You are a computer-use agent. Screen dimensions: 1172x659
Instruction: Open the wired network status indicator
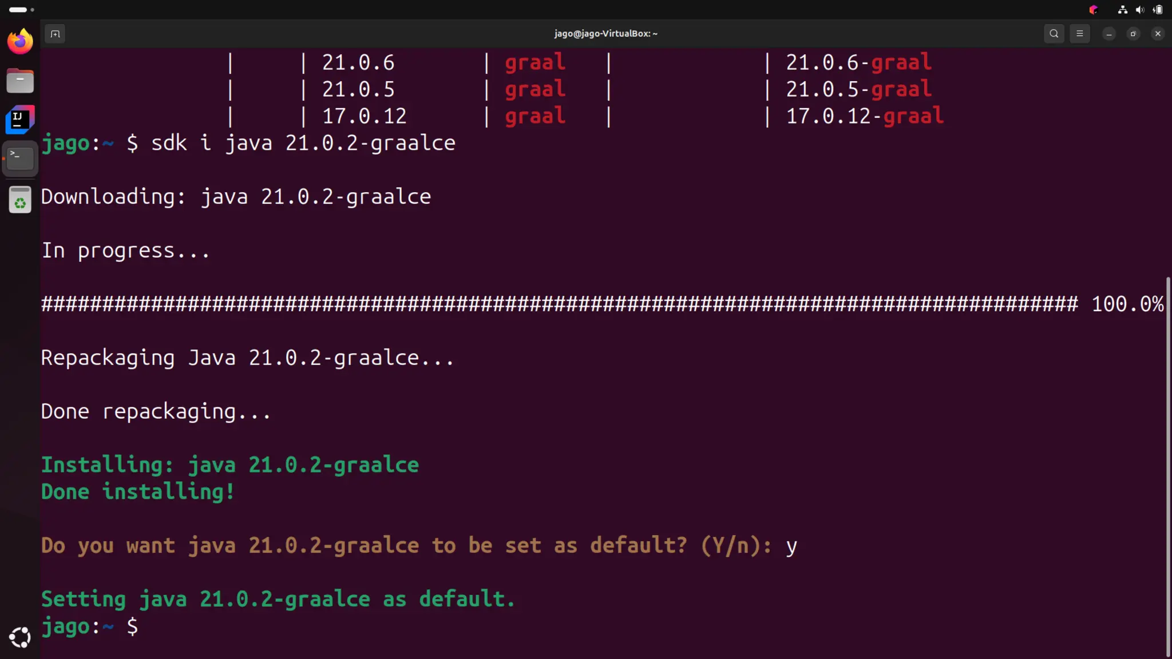tap(1123, 10)
